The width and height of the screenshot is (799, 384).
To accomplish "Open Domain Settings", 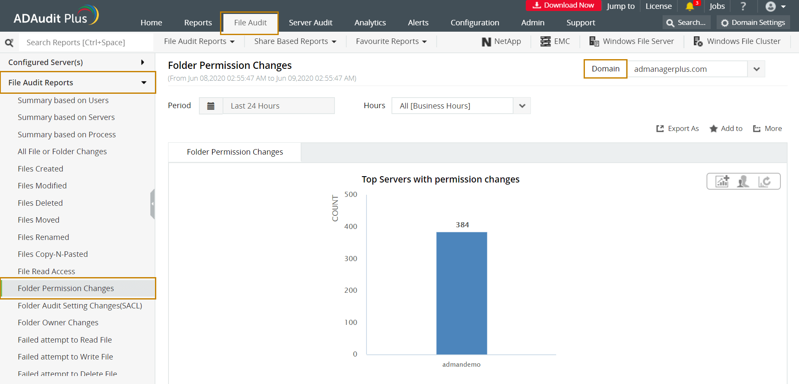I will point(753,22).
